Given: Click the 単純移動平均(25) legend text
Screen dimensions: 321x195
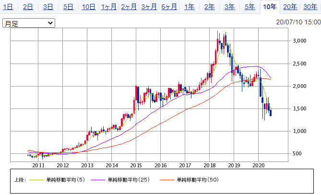Looking at the screenshot, I should pyautogui.click(x=129, y=180).
